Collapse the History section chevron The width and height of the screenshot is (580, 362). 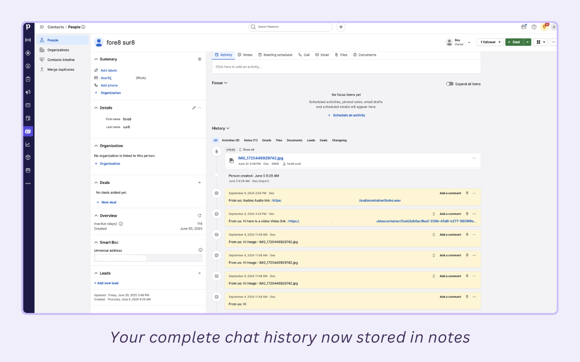tap(228, 128)
